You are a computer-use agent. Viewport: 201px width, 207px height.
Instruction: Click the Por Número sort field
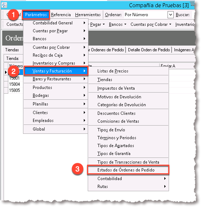pos(146,15)
